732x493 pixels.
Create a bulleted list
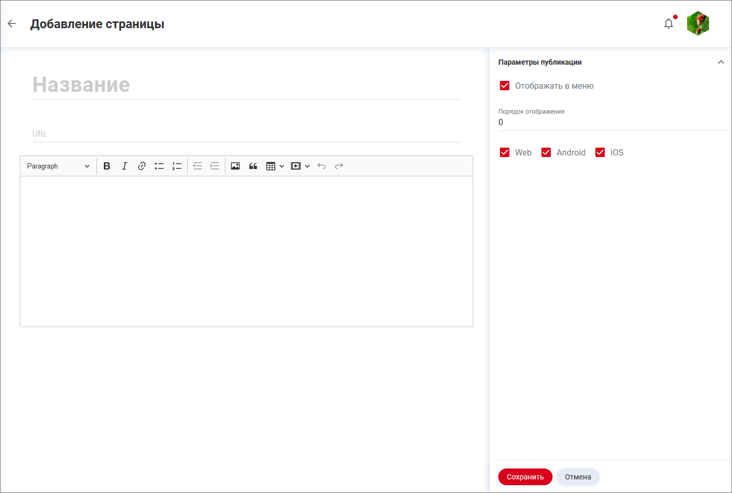click(x=159, y=166)
